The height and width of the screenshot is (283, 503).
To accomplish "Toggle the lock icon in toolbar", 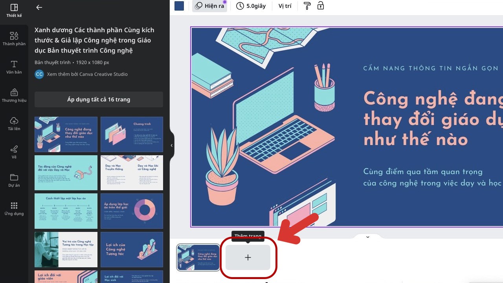I will (x=321, y=6).
